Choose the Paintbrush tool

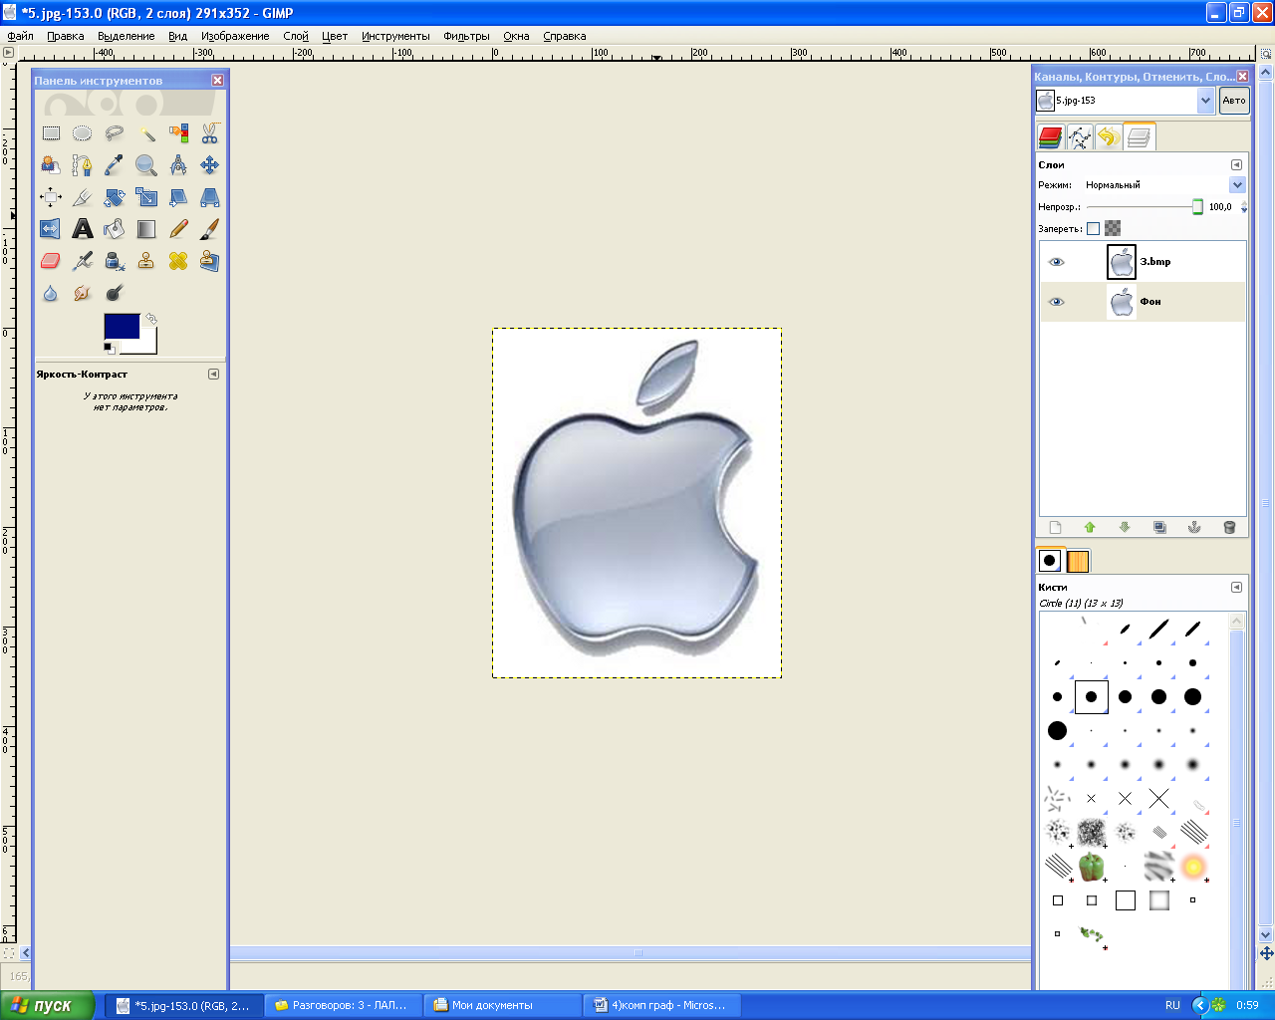pos(210,229)
